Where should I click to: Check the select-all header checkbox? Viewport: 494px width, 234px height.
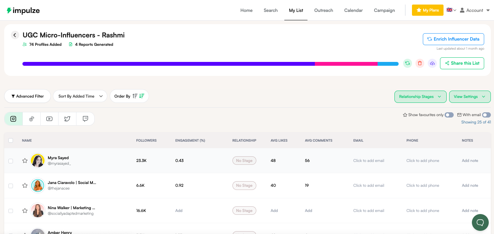pos(11,140)
